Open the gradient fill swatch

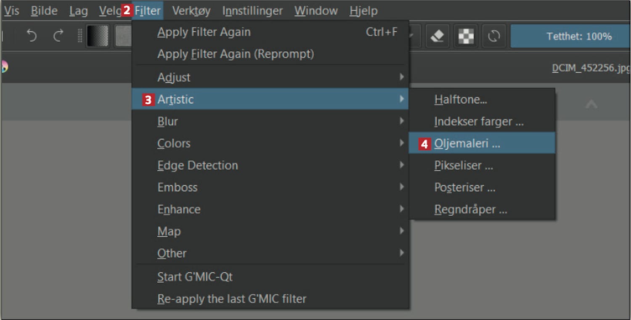point(98,36)
